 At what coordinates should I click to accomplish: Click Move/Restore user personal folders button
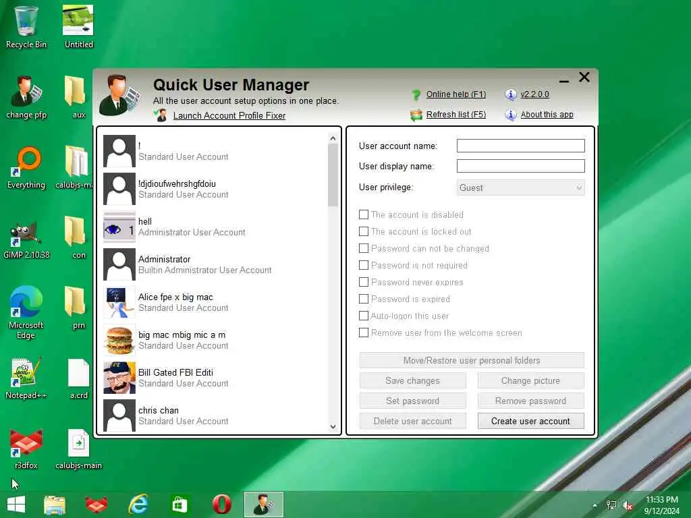click(x=472, y=360)
